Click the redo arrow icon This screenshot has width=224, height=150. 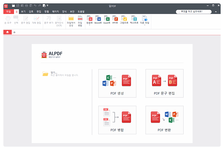pyautogui.click(x=40, y=6)
